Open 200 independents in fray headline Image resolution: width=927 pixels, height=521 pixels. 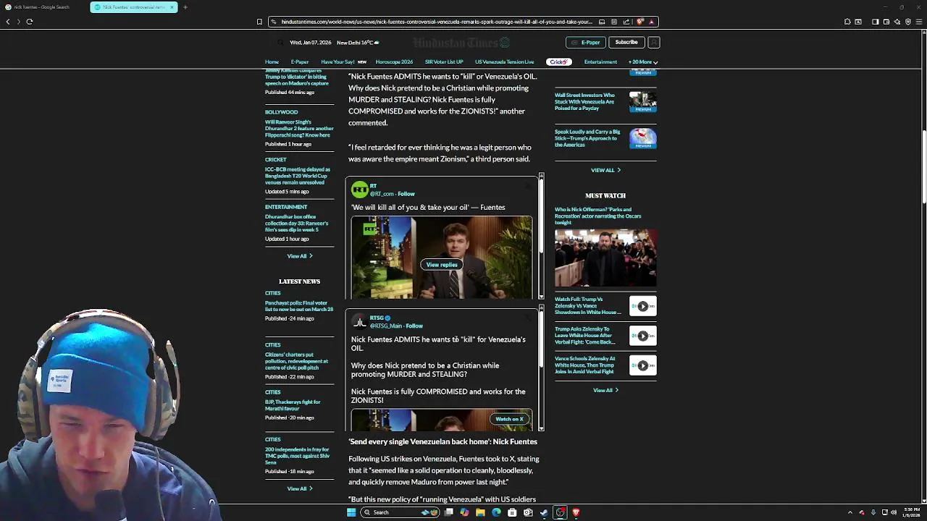(297, 456)
